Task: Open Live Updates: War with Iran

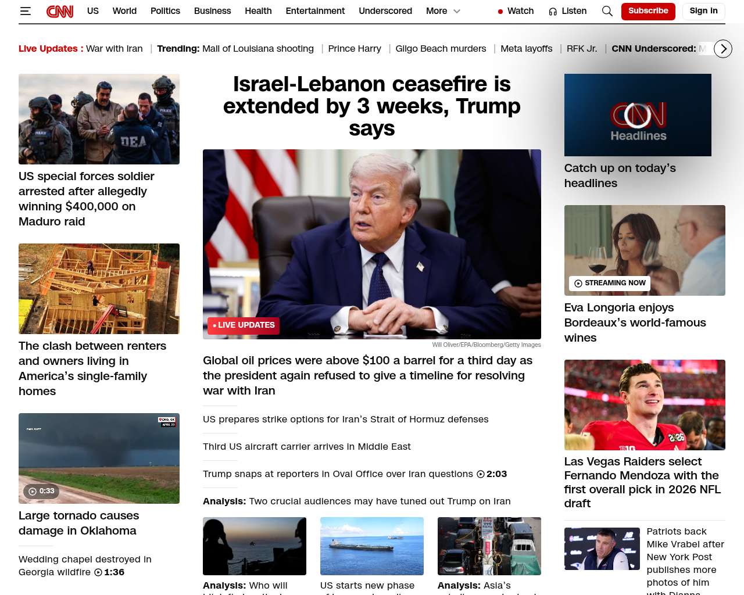Action: [81, 49]
